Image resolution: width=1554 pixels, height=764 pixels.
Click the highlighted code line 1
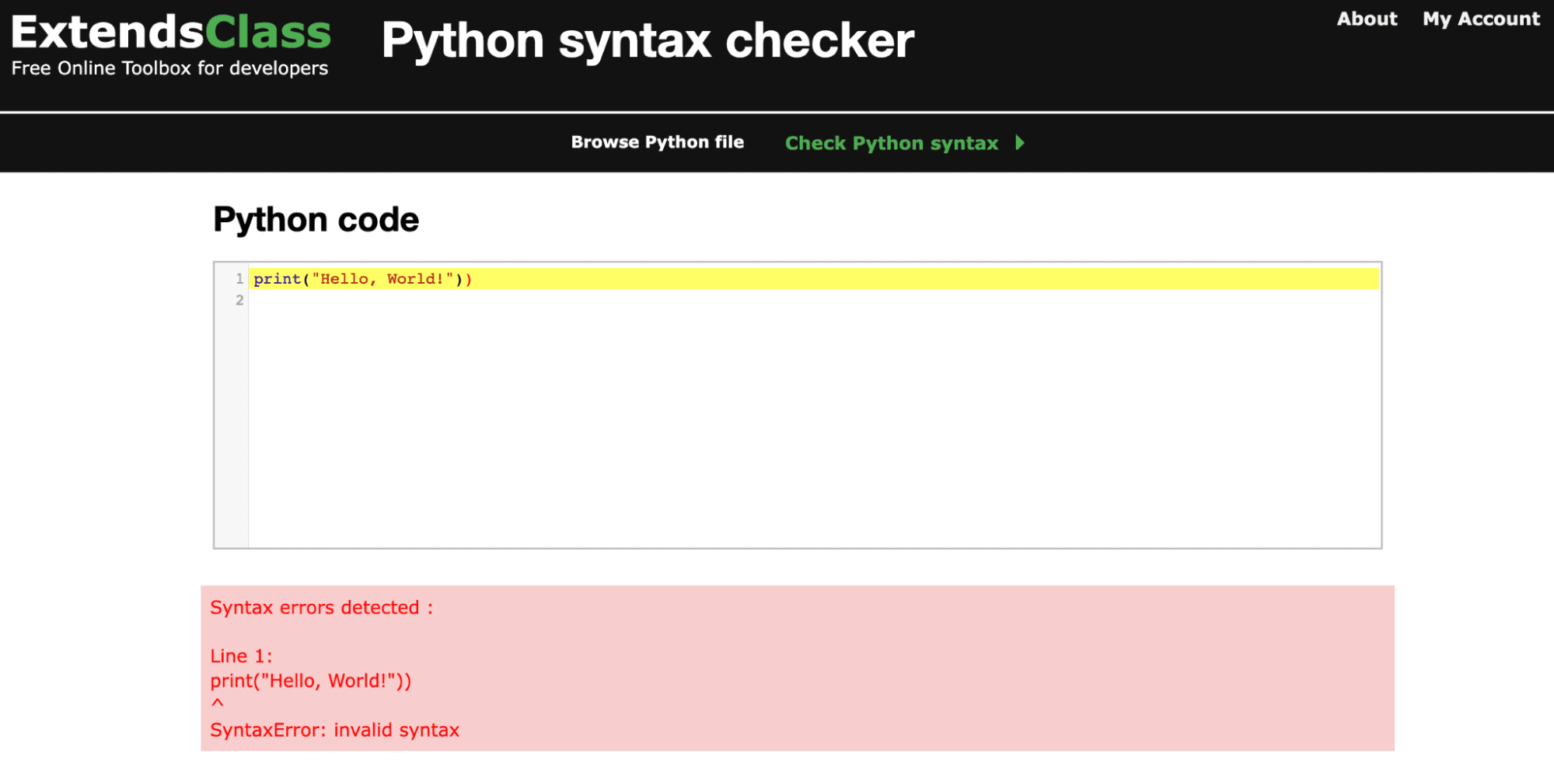(813, 278)
